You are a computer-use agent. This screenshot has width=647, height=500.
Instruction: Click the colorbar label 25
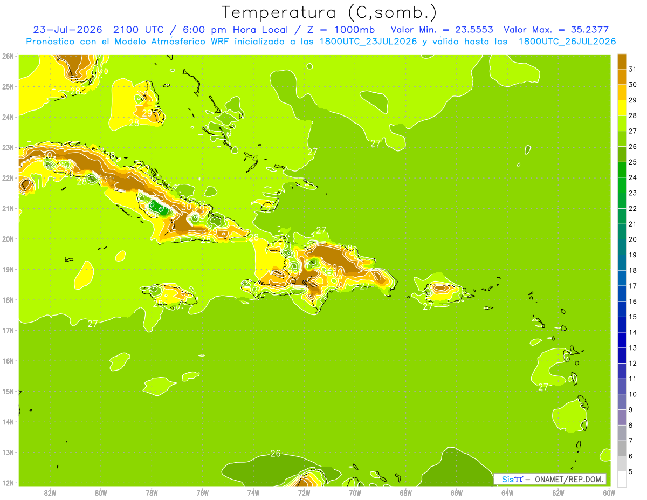pyautogui.click(x=632, y=162)
